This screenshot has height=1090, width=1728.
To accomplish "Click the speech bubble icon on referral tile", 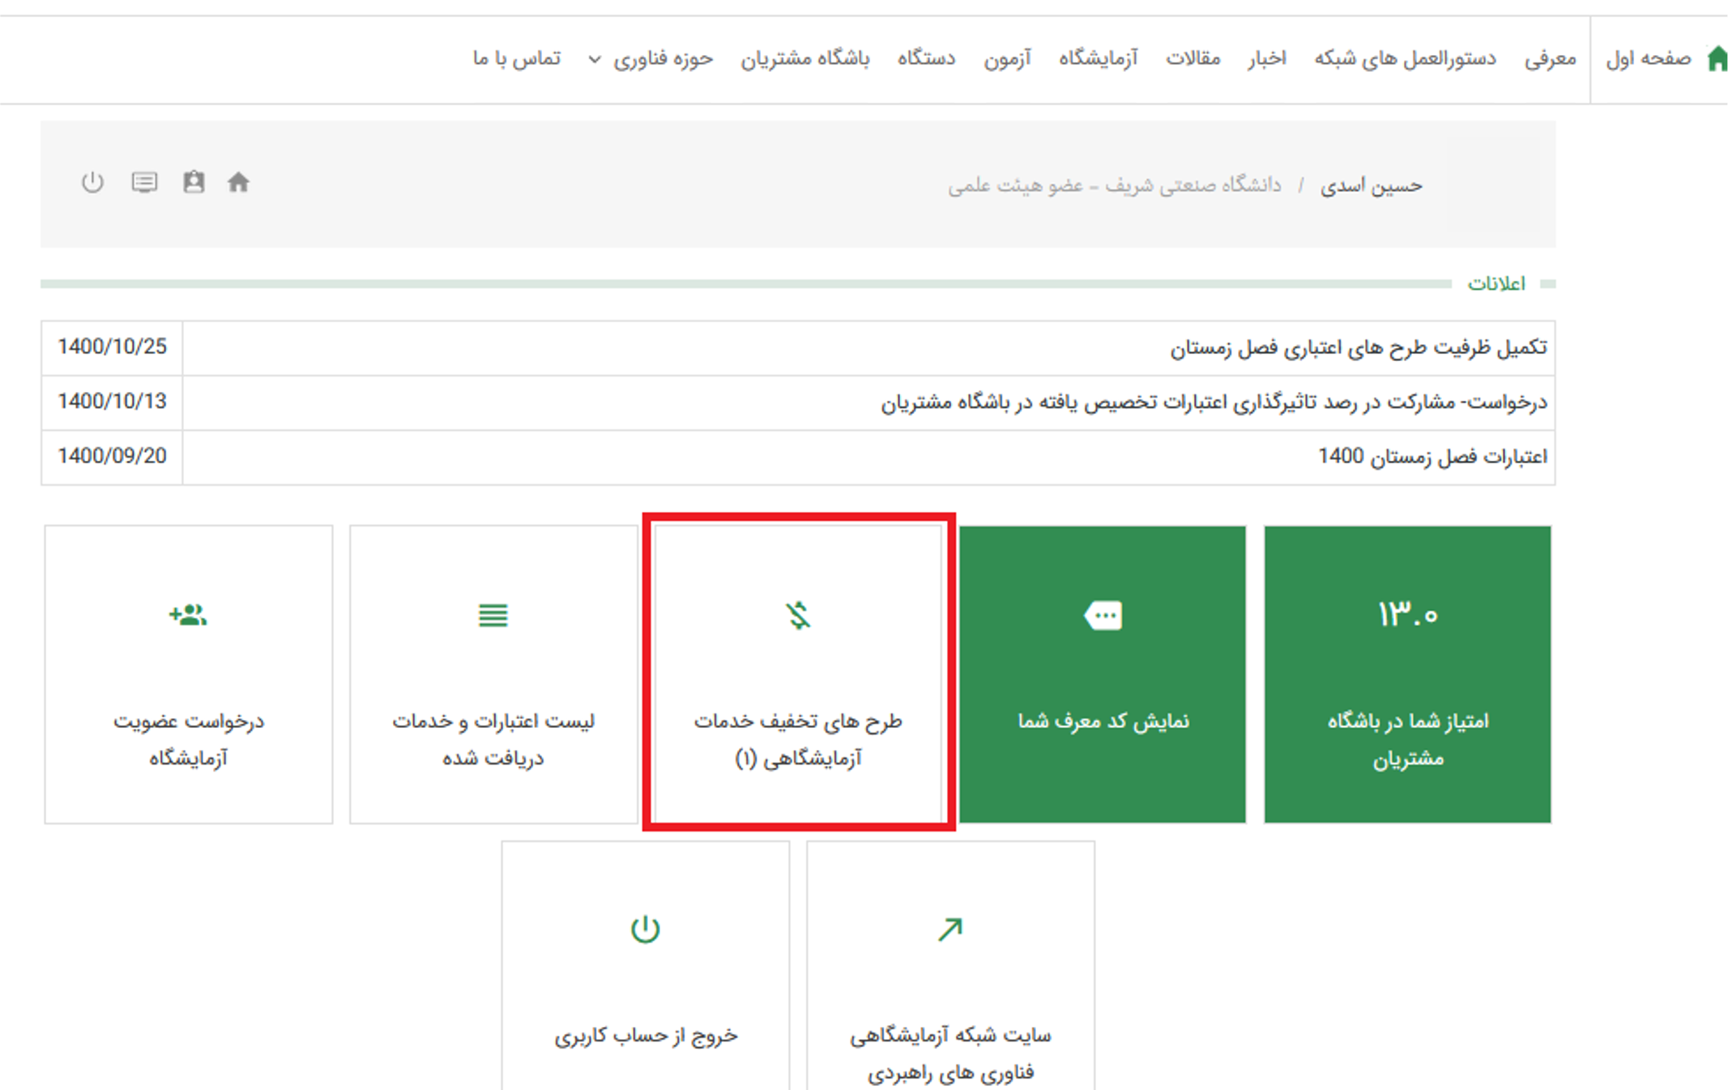I will (x=1103, y=615).
